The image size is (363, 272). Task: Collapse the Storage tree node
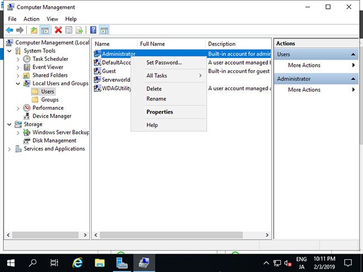(x=9, y=124)
